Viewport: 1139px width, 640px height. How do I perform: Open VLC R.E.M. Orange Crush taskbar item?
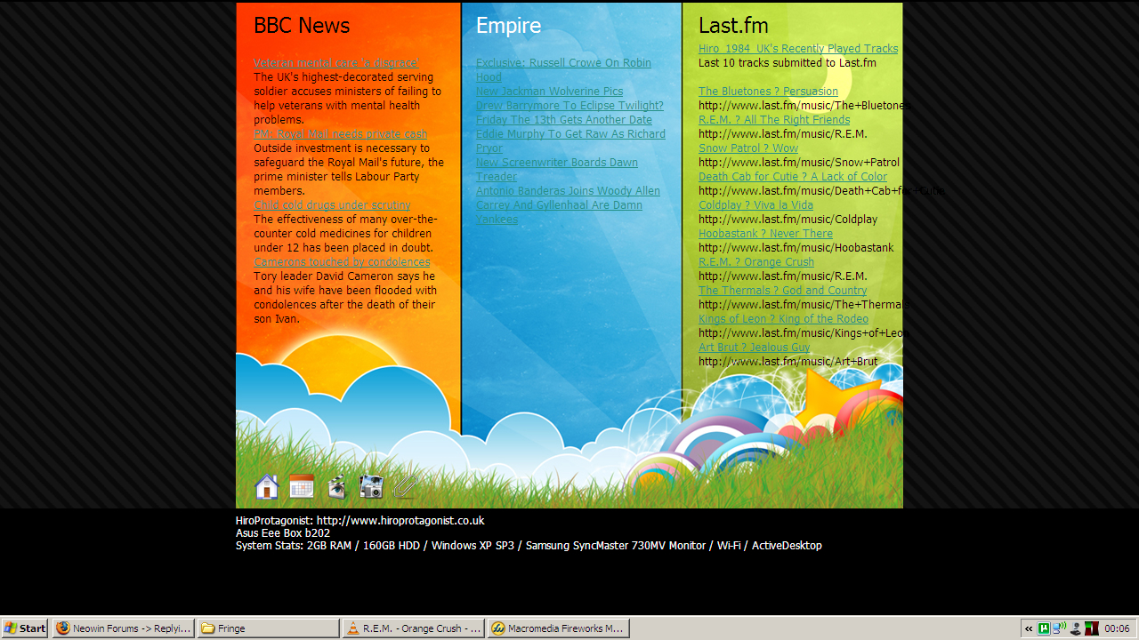pyautogui.click(x=414, y=628)
